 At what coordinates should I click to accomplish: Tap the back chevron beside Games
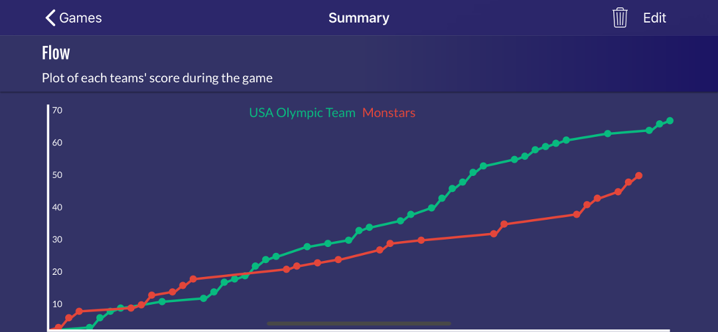[50, 18]
